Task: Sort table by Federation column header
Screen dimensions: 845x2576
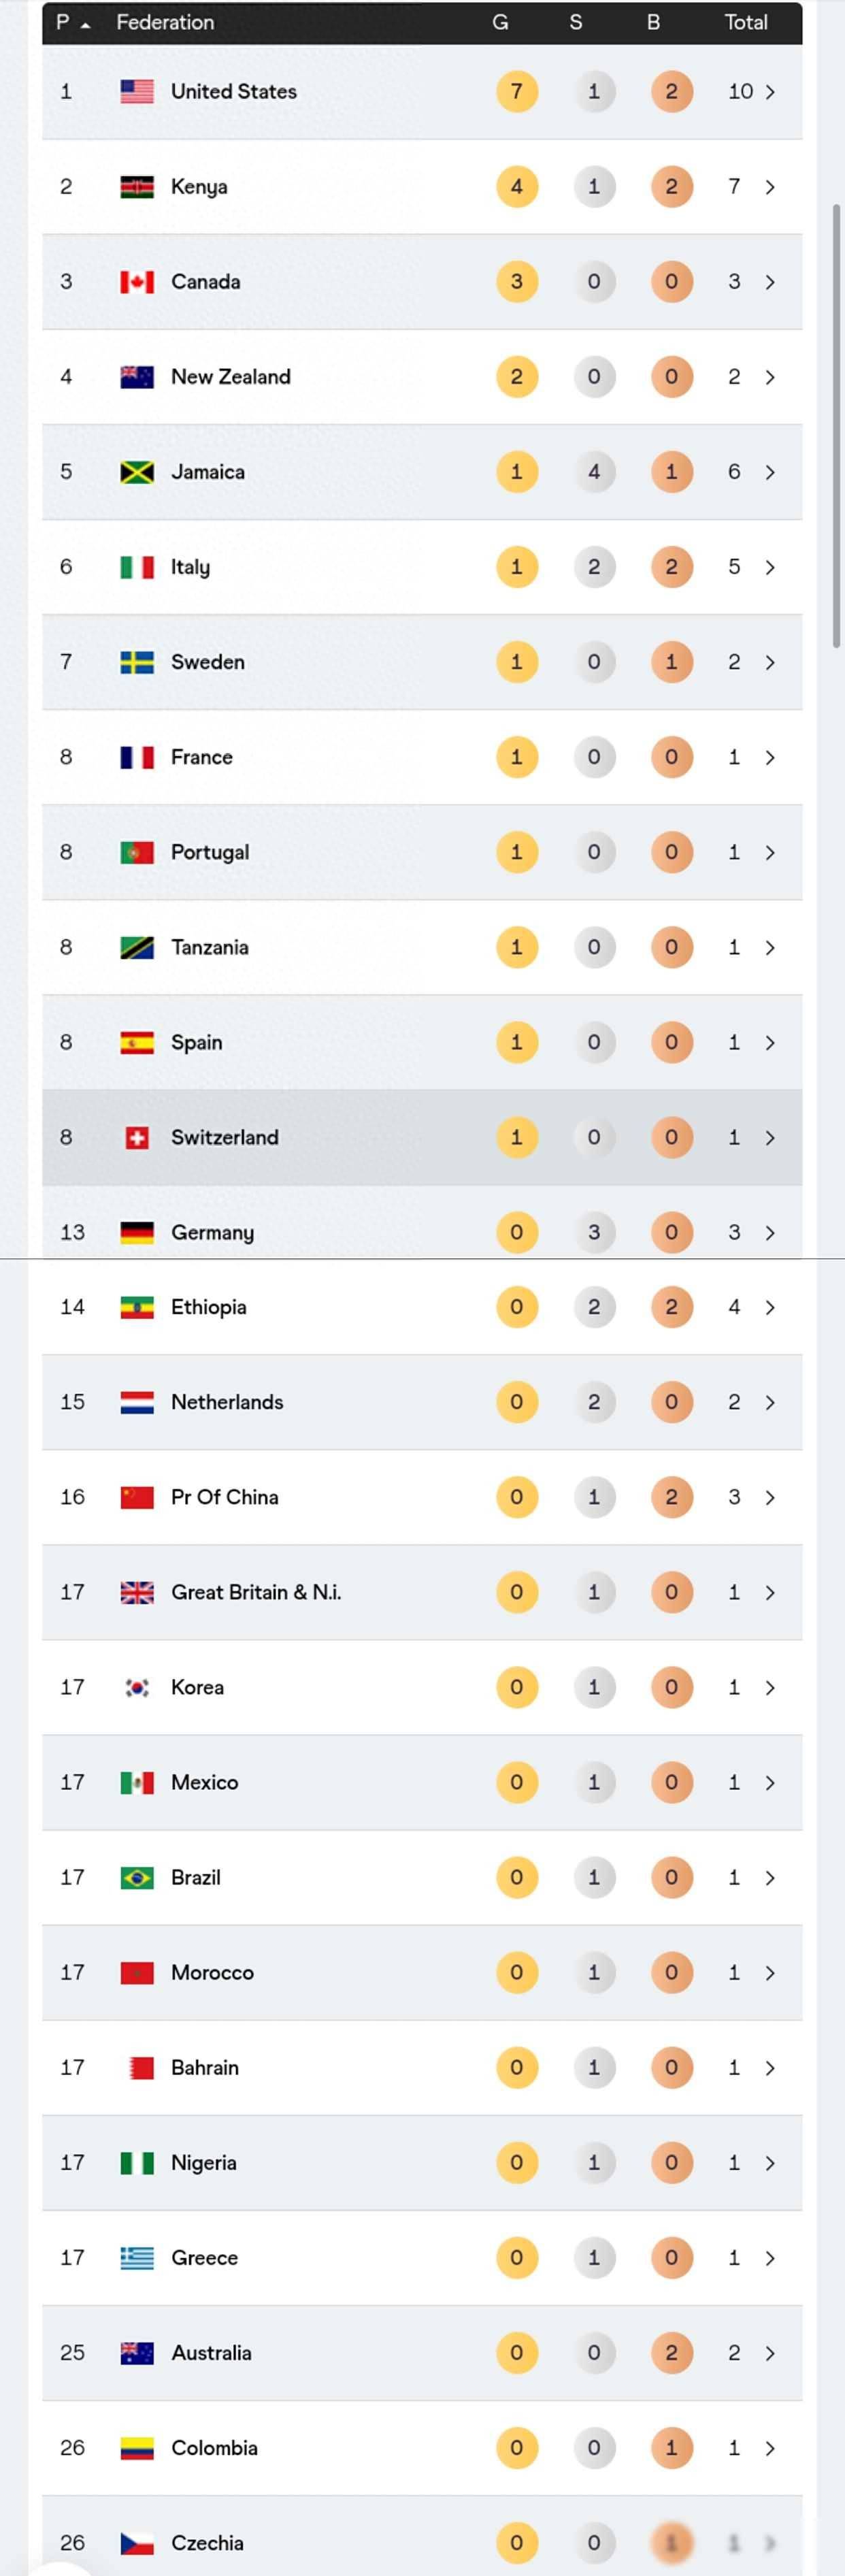Action: (165, 22)
